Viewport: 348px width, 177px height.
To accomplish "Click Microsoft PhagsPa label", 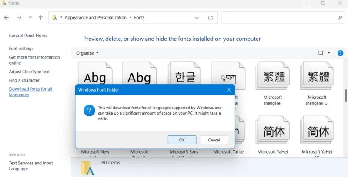I will 139,154.
